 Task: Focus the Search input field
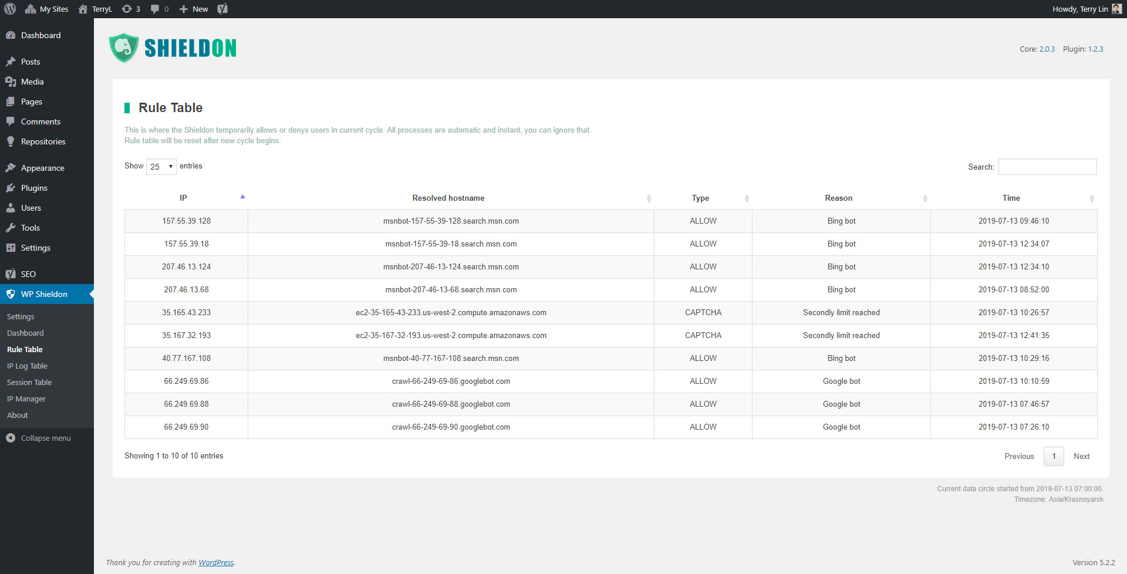point(1047,167)
